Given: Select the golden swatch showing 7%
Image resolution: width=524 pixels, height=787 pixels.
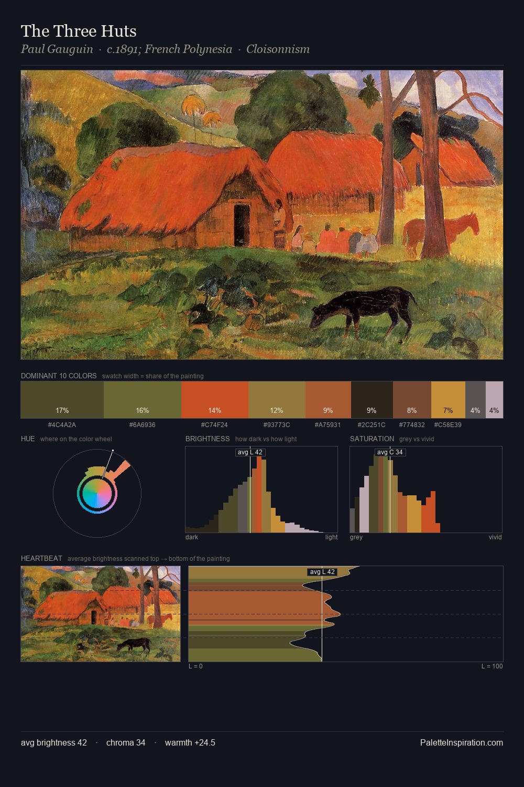Looking at the screenshot, I should pyautogui.click(x=448, y=400).
